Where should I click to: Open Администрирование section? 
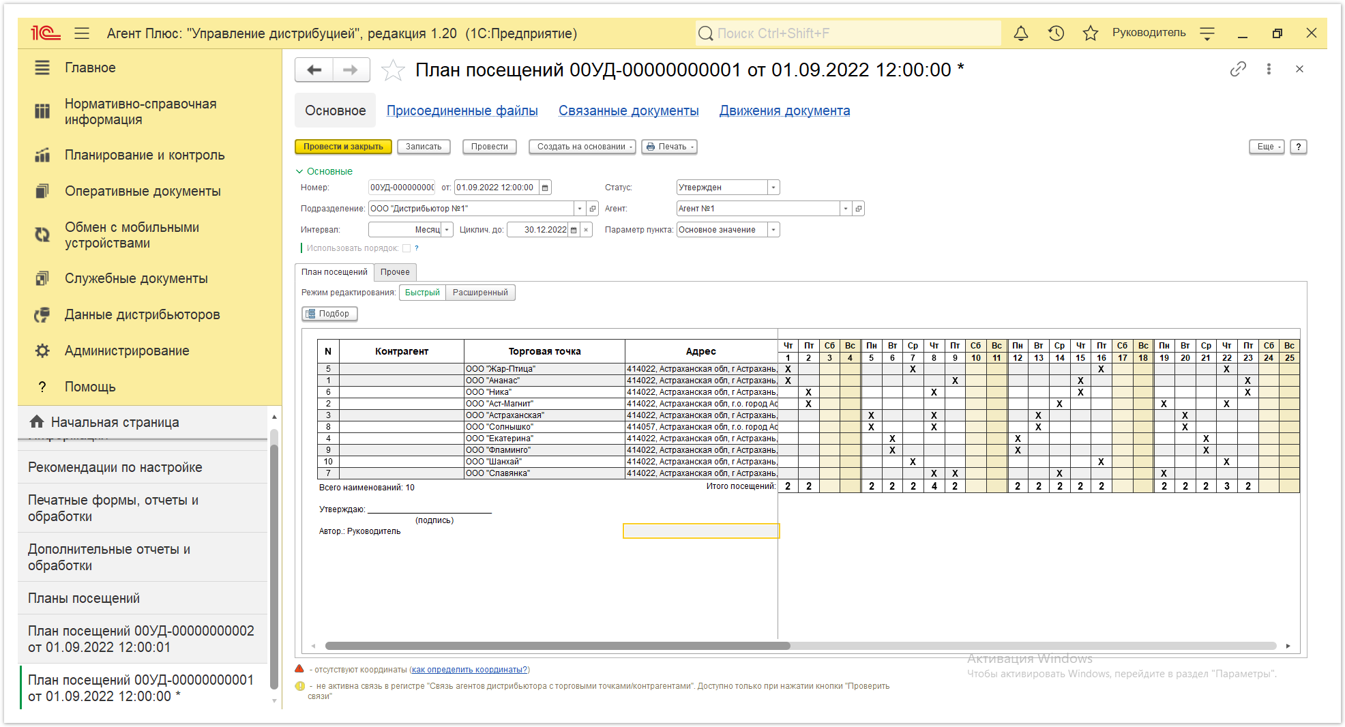click(127, 351)
